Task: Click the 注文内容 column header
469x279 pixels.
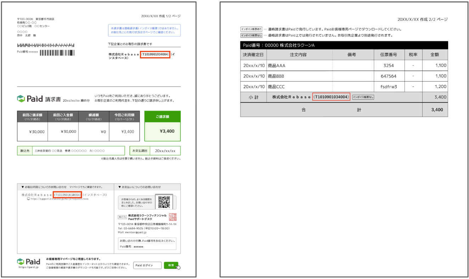Action: point(299,55)
